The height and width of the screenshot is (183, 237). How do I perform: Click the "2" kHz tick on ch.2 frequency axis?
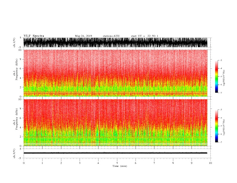pyautogui.click(x=21, y=137)
